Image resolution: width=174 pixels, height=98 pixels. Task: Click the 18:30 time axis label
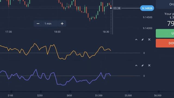click(x=106, y=32)
